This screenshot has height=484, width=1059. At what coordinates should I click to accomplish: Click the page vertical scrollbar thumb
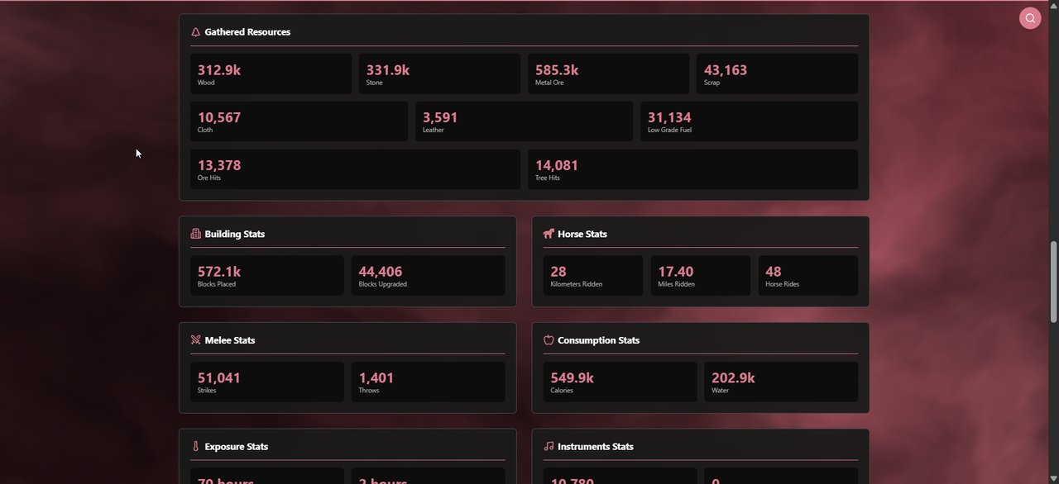click(1053, 282)
